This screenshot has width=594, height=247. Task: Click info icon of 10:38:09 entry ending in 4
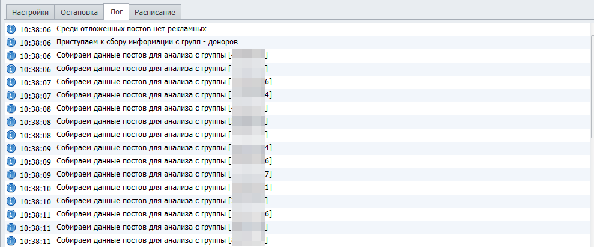11,148
